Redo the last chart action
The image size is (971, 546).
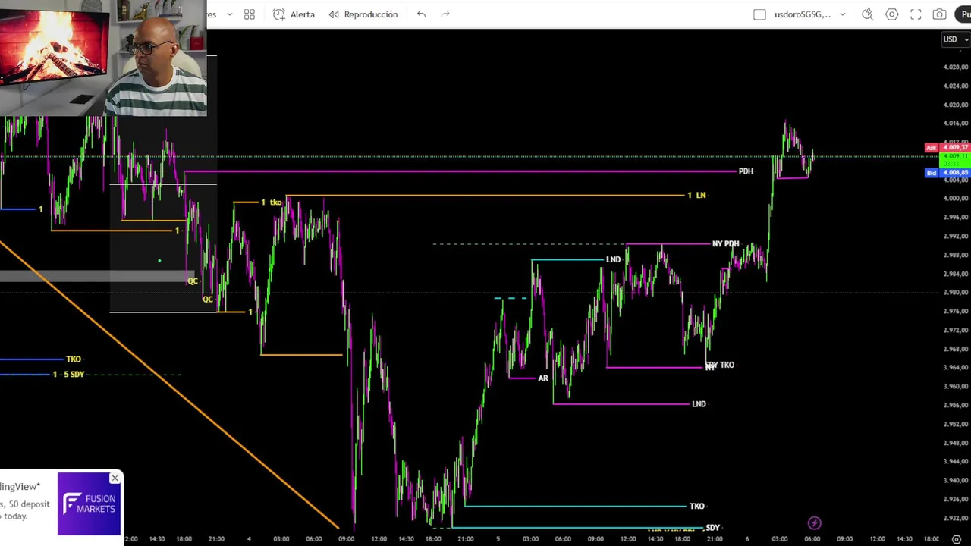click(445, 14)
